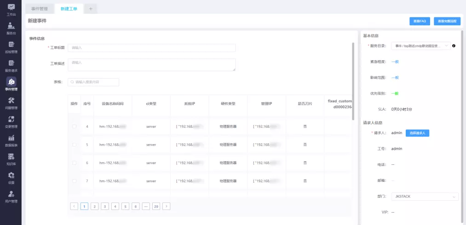Open the 部门 JKSTACK dropdown
466x225 pixels.
(424, 197)
